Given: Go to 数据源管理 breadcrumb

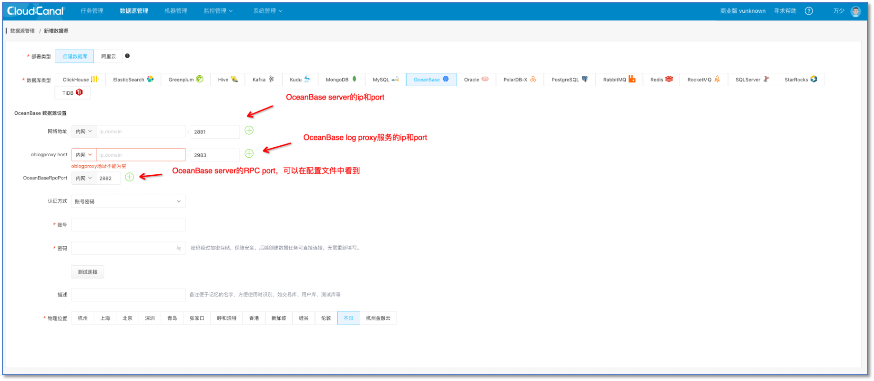Looking at the screenshot, I should coord(22,31).
